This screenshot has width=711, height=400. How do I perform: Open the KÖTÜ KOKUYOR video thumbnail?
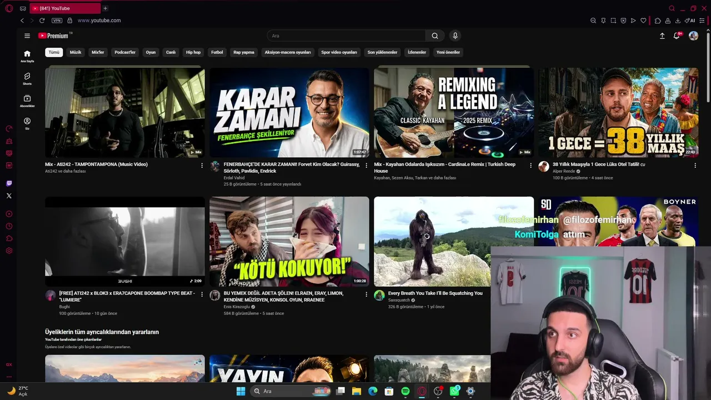pyautogui.click(x=289, y=242)
